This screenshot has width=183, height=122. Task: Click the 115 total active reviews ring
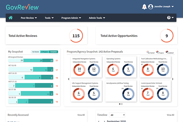tap(76, 36)
